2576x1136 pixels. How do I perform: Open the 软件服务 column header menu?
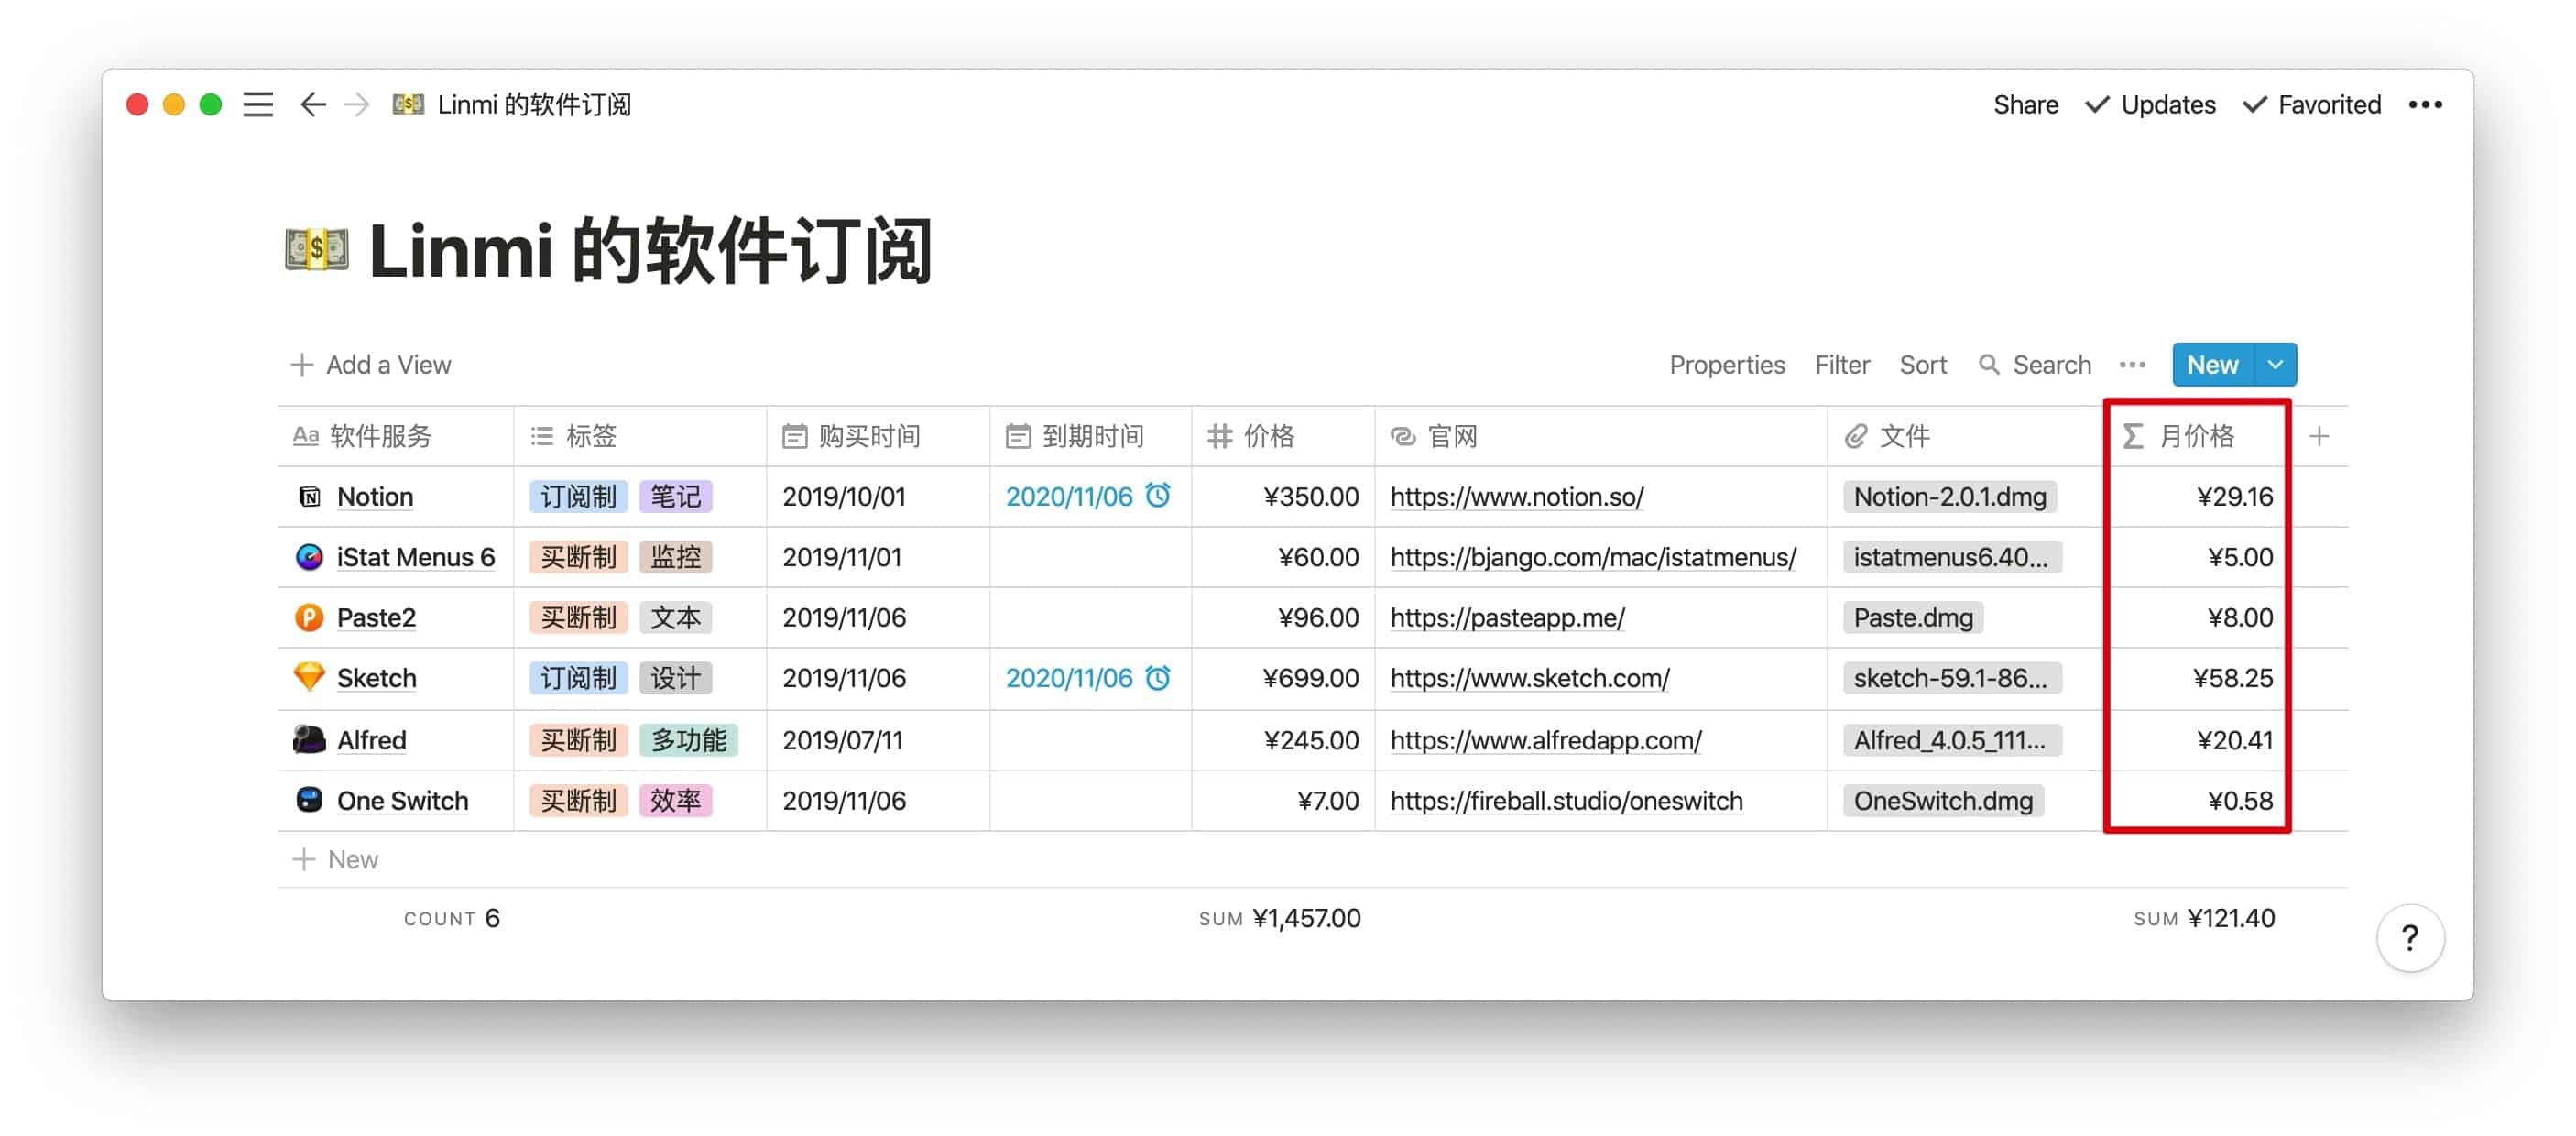pos(396,436)
